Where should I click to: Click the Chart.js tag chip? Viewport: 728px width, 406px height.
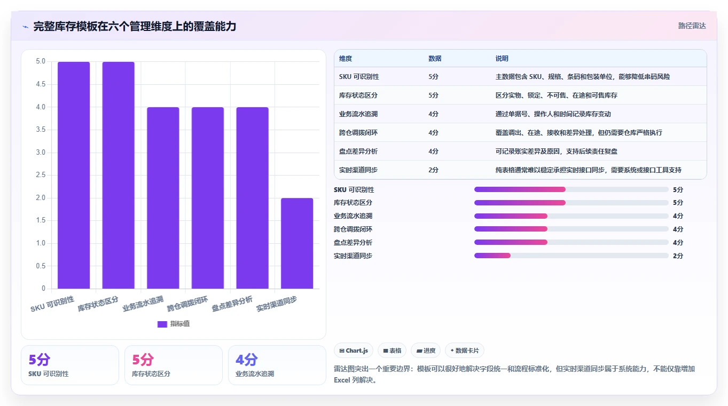pos(354,351)
